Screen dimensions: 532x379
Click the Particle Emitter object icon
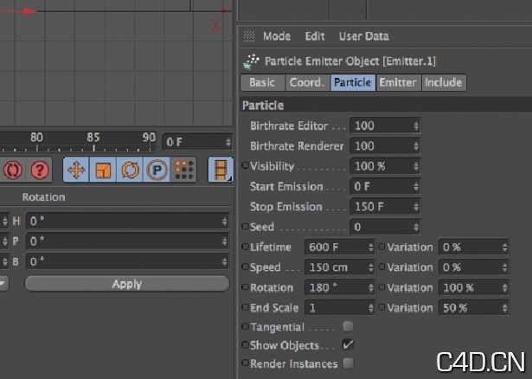point(252,61)
